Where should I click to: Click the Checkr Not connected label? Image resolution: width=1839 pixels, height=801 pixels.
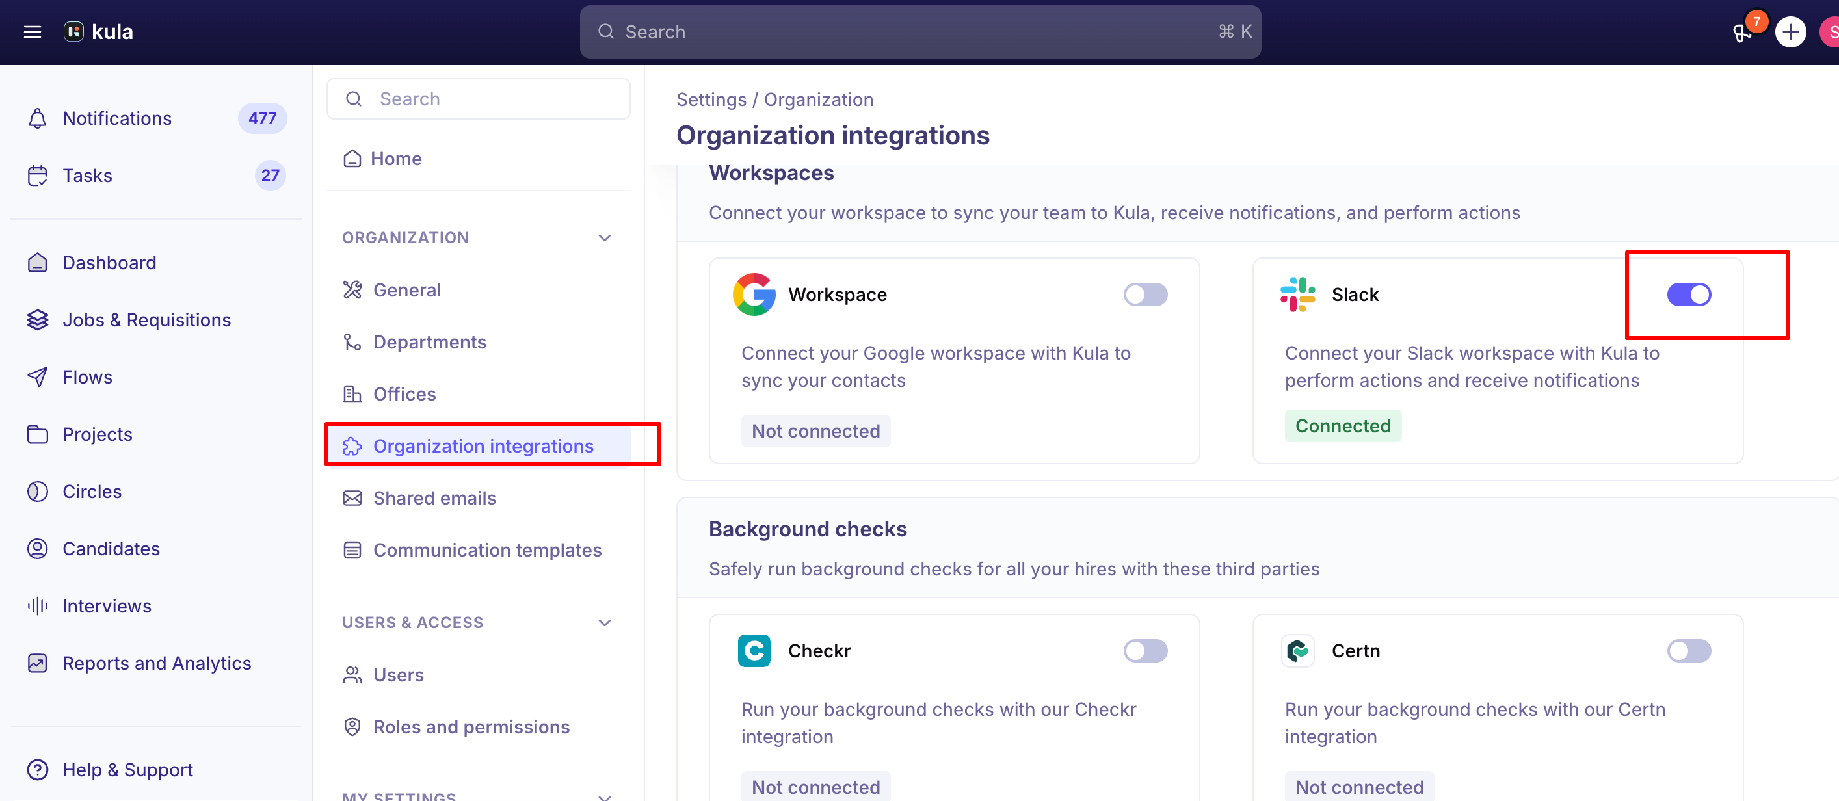(815, 786)
